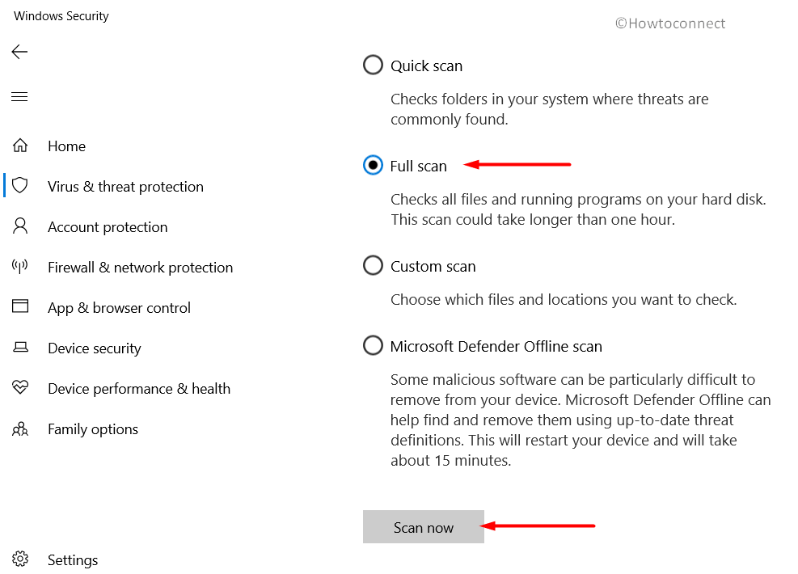Select Microsoft Defender Offline scan option
This screenshot has width=798, height=574.
click(x=373, y=345)
